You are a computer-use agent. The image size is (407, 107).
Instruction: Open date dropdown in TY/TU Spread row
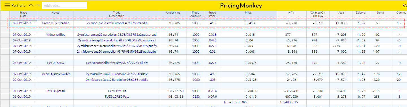pos(35,91)
